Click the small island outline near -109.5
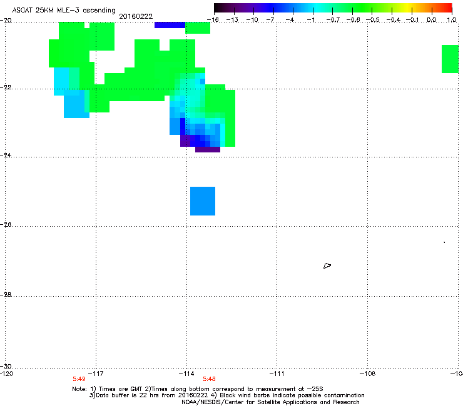 click(327, 266)
